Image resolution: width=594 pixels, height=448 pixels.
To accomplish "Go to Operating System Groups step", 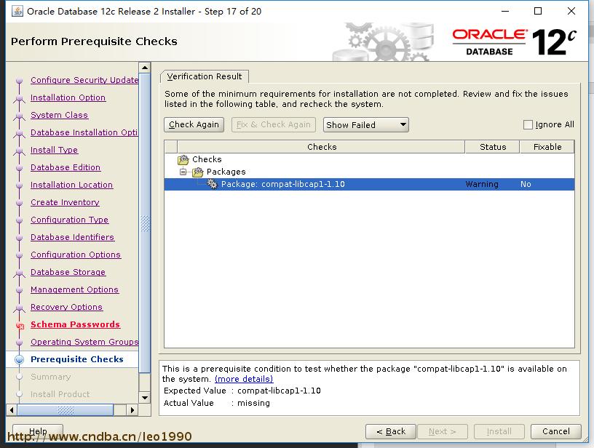I will pyautogui.click(x=84, y=342).
